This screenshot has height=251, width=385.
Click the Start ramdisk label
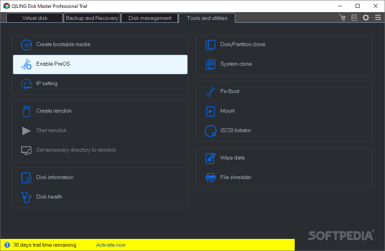pos(52,131)
